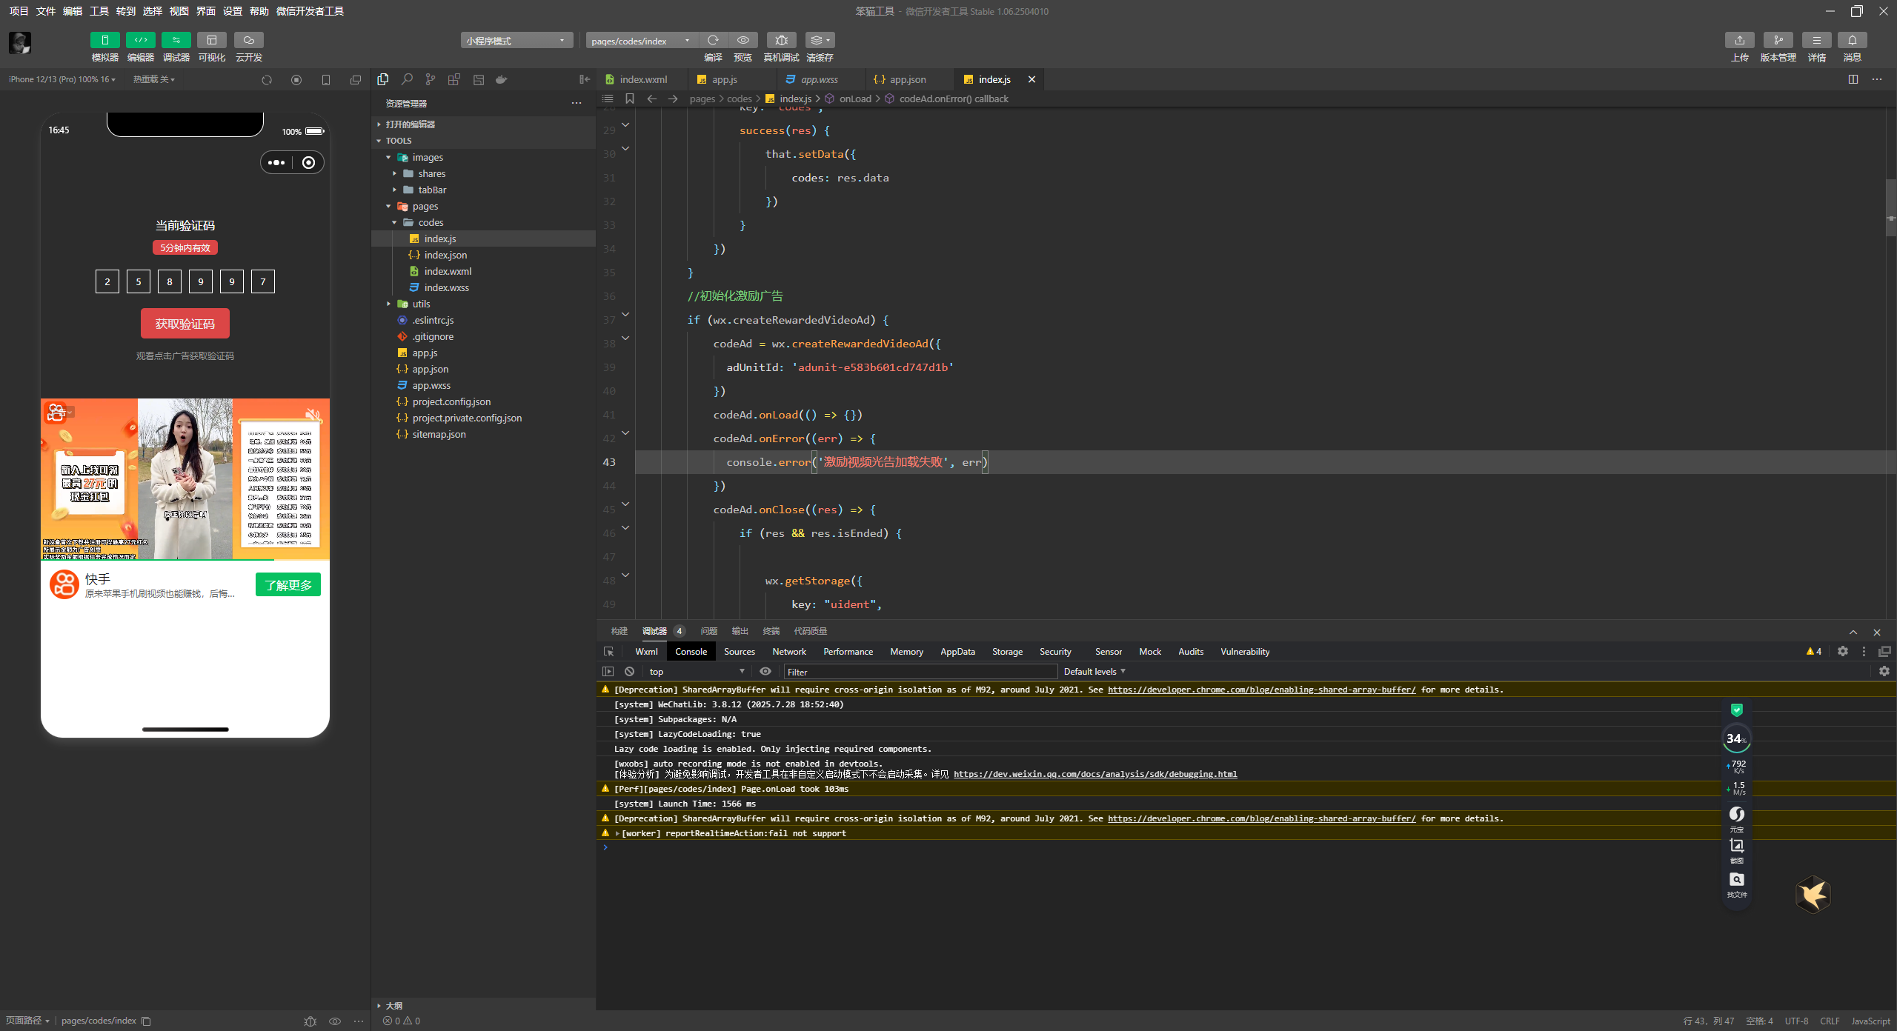Clear console with the ban icon
1897x1031 pixels.
pos(629,671)
